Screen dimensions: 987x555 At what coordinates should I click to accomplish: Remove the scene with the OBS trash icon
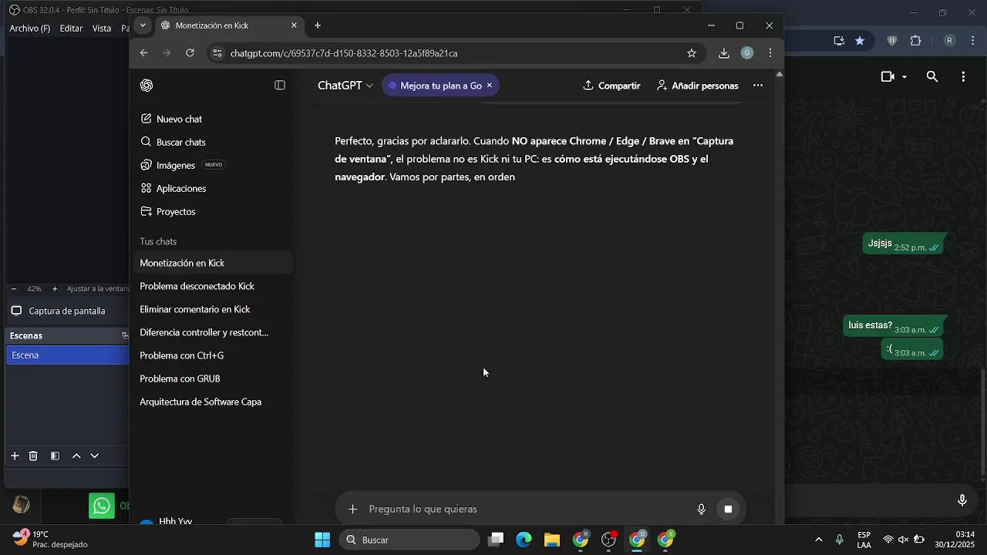tap(33, 456)
